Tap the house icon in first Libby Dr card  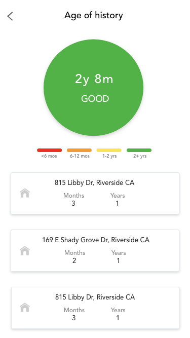tap(25, 193)
